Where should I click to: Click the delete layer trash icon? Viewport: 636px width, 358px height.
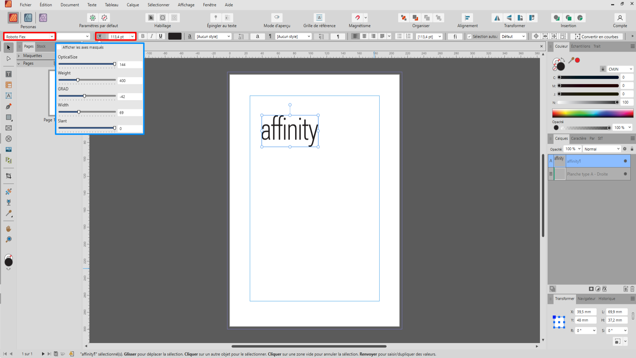(632, 289)
